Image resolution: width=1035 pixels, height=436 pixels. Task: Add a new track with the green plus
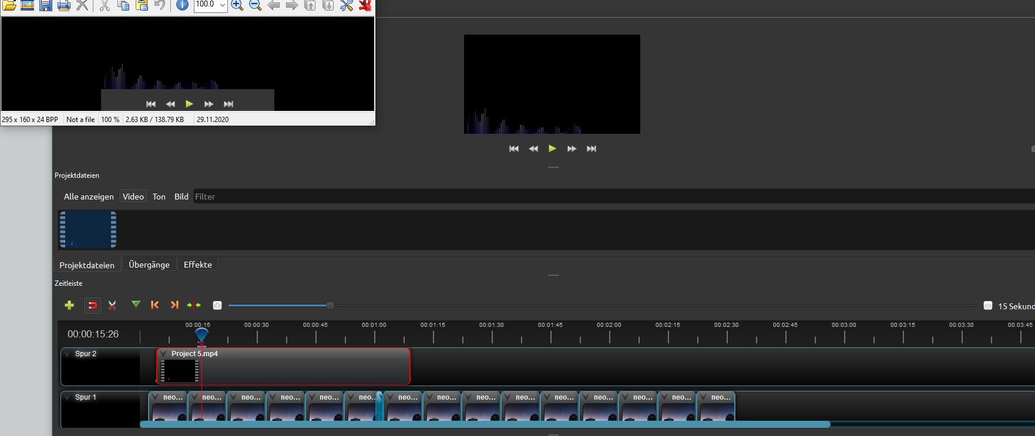point(69,305)
